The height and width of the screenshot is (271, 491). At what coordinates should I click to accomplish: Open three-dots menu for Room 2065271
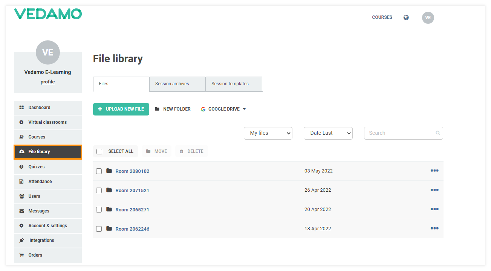coord(434,209)
